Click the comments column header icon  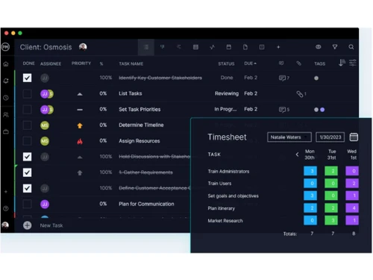coord(281,63)
